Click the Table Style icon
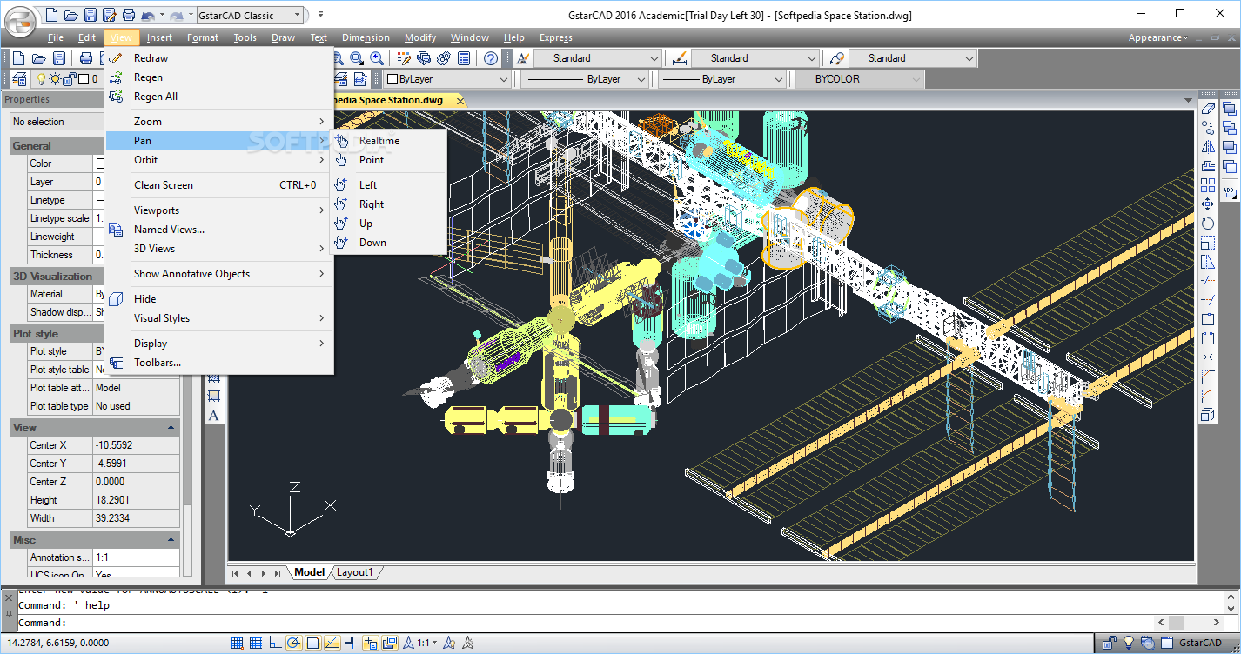 [x=836, y=58]
